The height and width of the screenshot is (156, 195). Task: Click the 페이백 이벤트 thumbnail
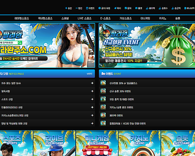pos(103,115)
